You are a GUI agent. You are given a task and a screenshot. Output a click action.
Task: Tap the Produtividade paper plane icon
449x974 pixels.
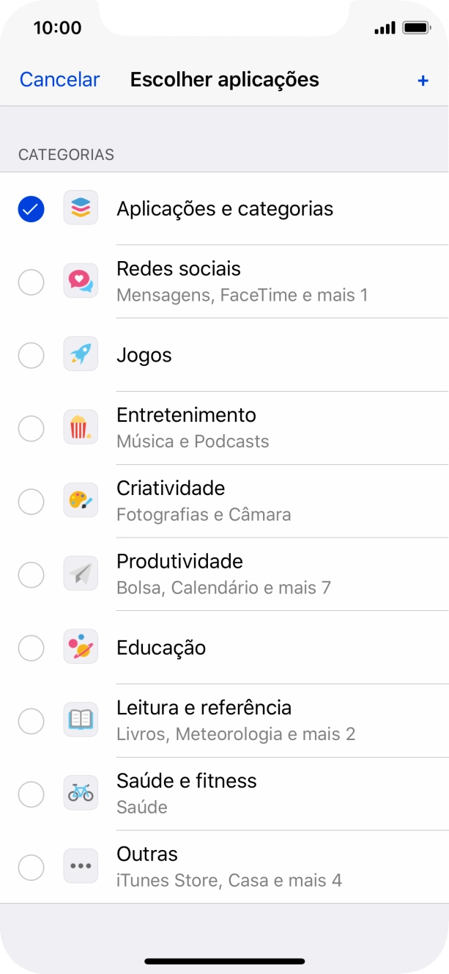tap(81, 574)
